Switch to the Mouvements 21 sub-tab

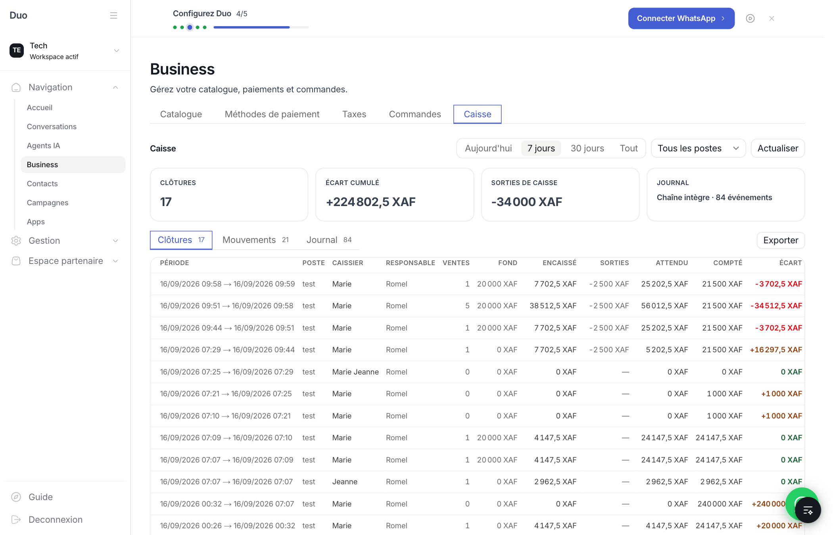pos(256,240)
